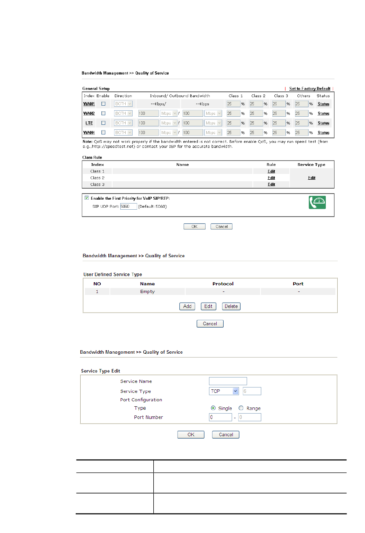Cancel the User Defined Service Type page
This screenshot has height=533, width=365.
pos(210,324)
